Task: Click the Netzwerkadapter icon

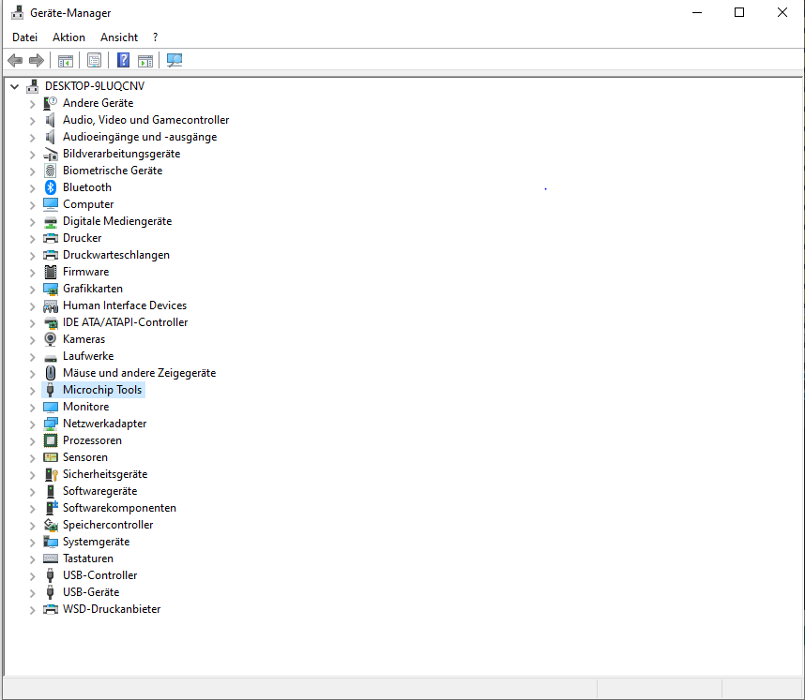Action: coord(51,424)
